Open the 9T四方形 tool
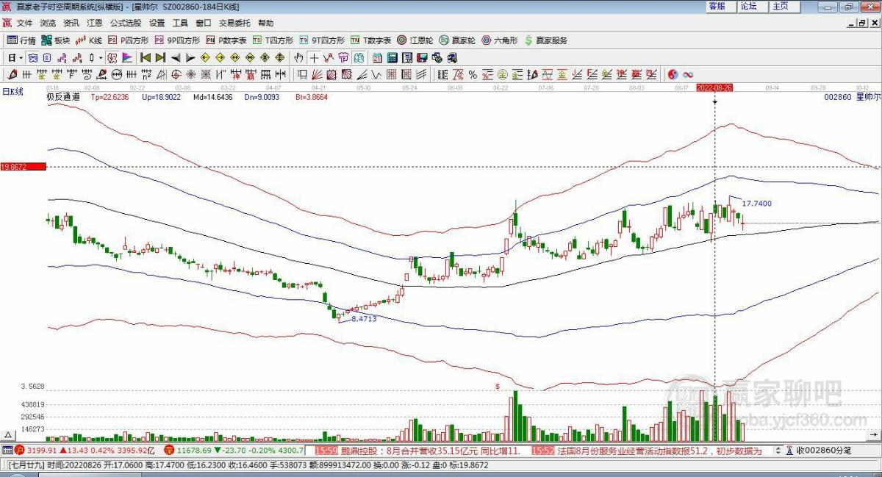Viewport: 882px width, 477px height. (x=322, y=40)
